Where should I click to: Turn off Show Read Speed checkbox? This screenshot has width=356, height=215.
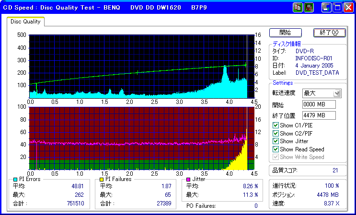[276, 149]
